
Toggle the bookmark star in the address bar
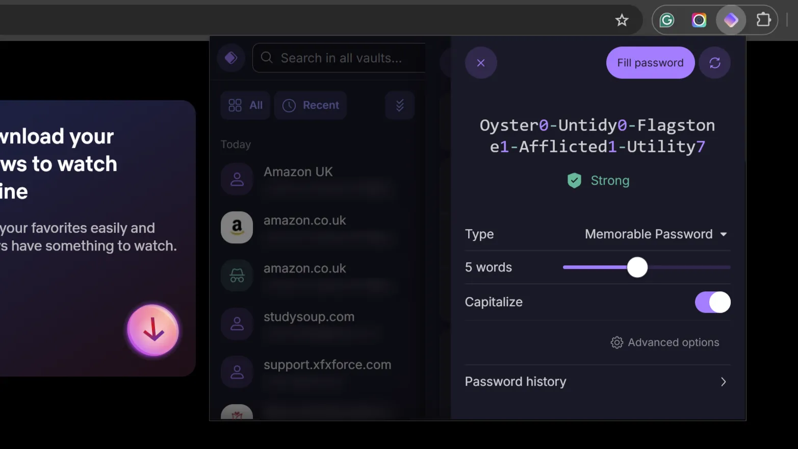622,20
